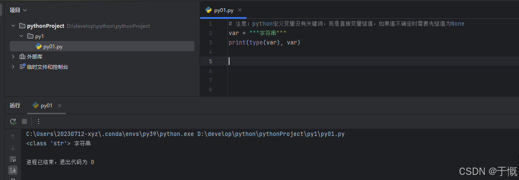Click the up arrow in the console
The width and height of the screenshot is (519, 180).
13,137
